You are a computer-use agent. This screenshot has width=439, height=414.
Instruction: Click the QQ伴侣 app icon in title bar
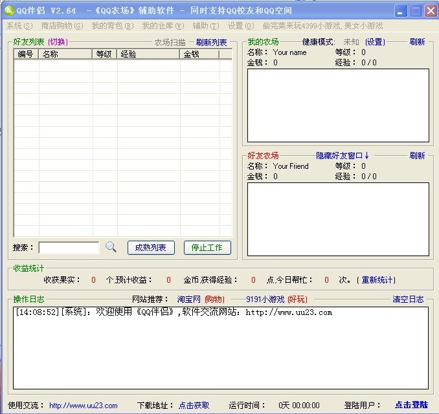(x=9, y=10)
